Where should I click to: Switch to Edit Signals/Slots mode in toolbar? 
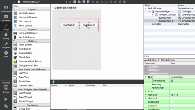pos(79,2)
